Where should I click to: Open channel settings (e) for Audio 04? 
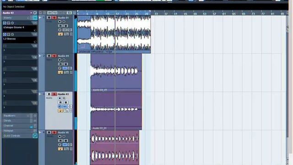pyautogui.click(x=60, y=68)
